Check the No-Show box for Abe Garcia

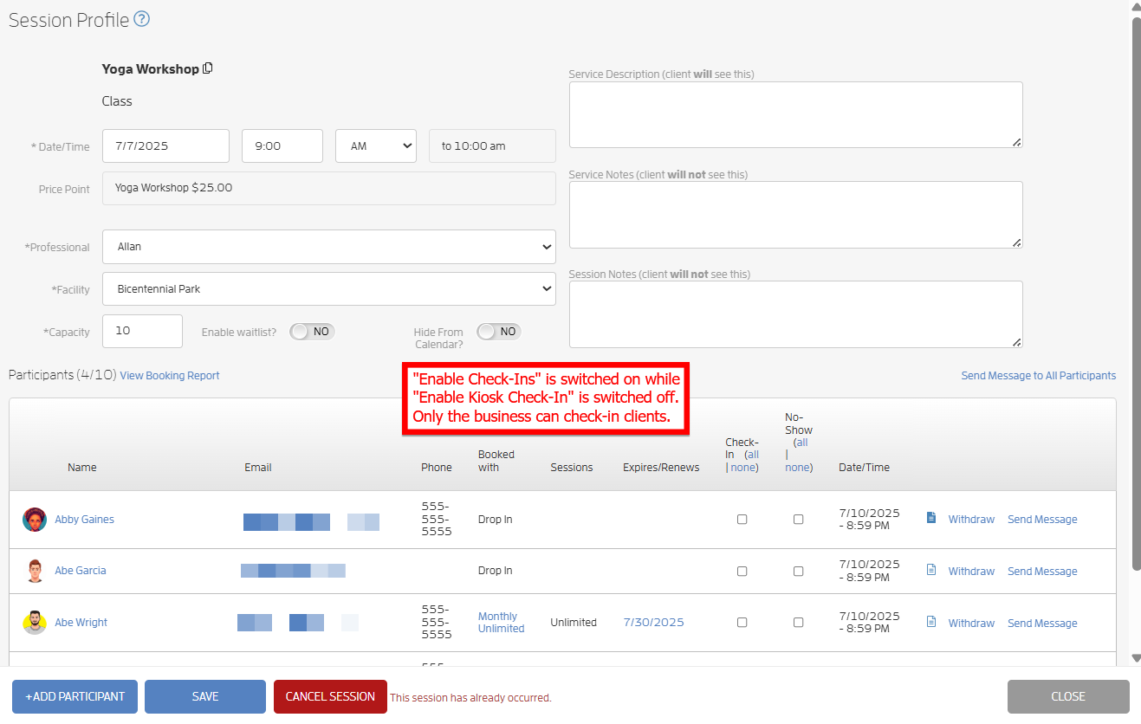click(x=798, y=572)
